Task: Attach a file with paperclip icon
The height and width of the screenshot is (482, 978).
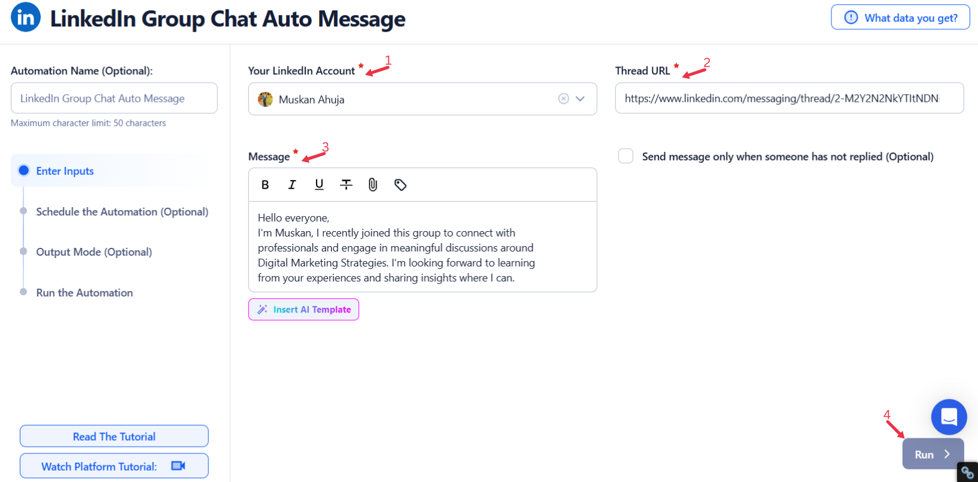Action: [x=373, y=185]
